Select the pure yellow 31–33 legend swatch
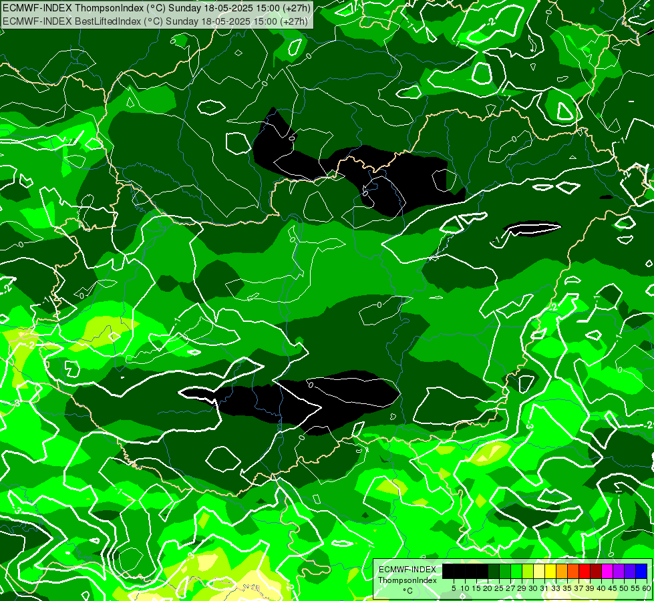This screenshot has height=601, width=654. pyautogui.click(x=550, y=572)
